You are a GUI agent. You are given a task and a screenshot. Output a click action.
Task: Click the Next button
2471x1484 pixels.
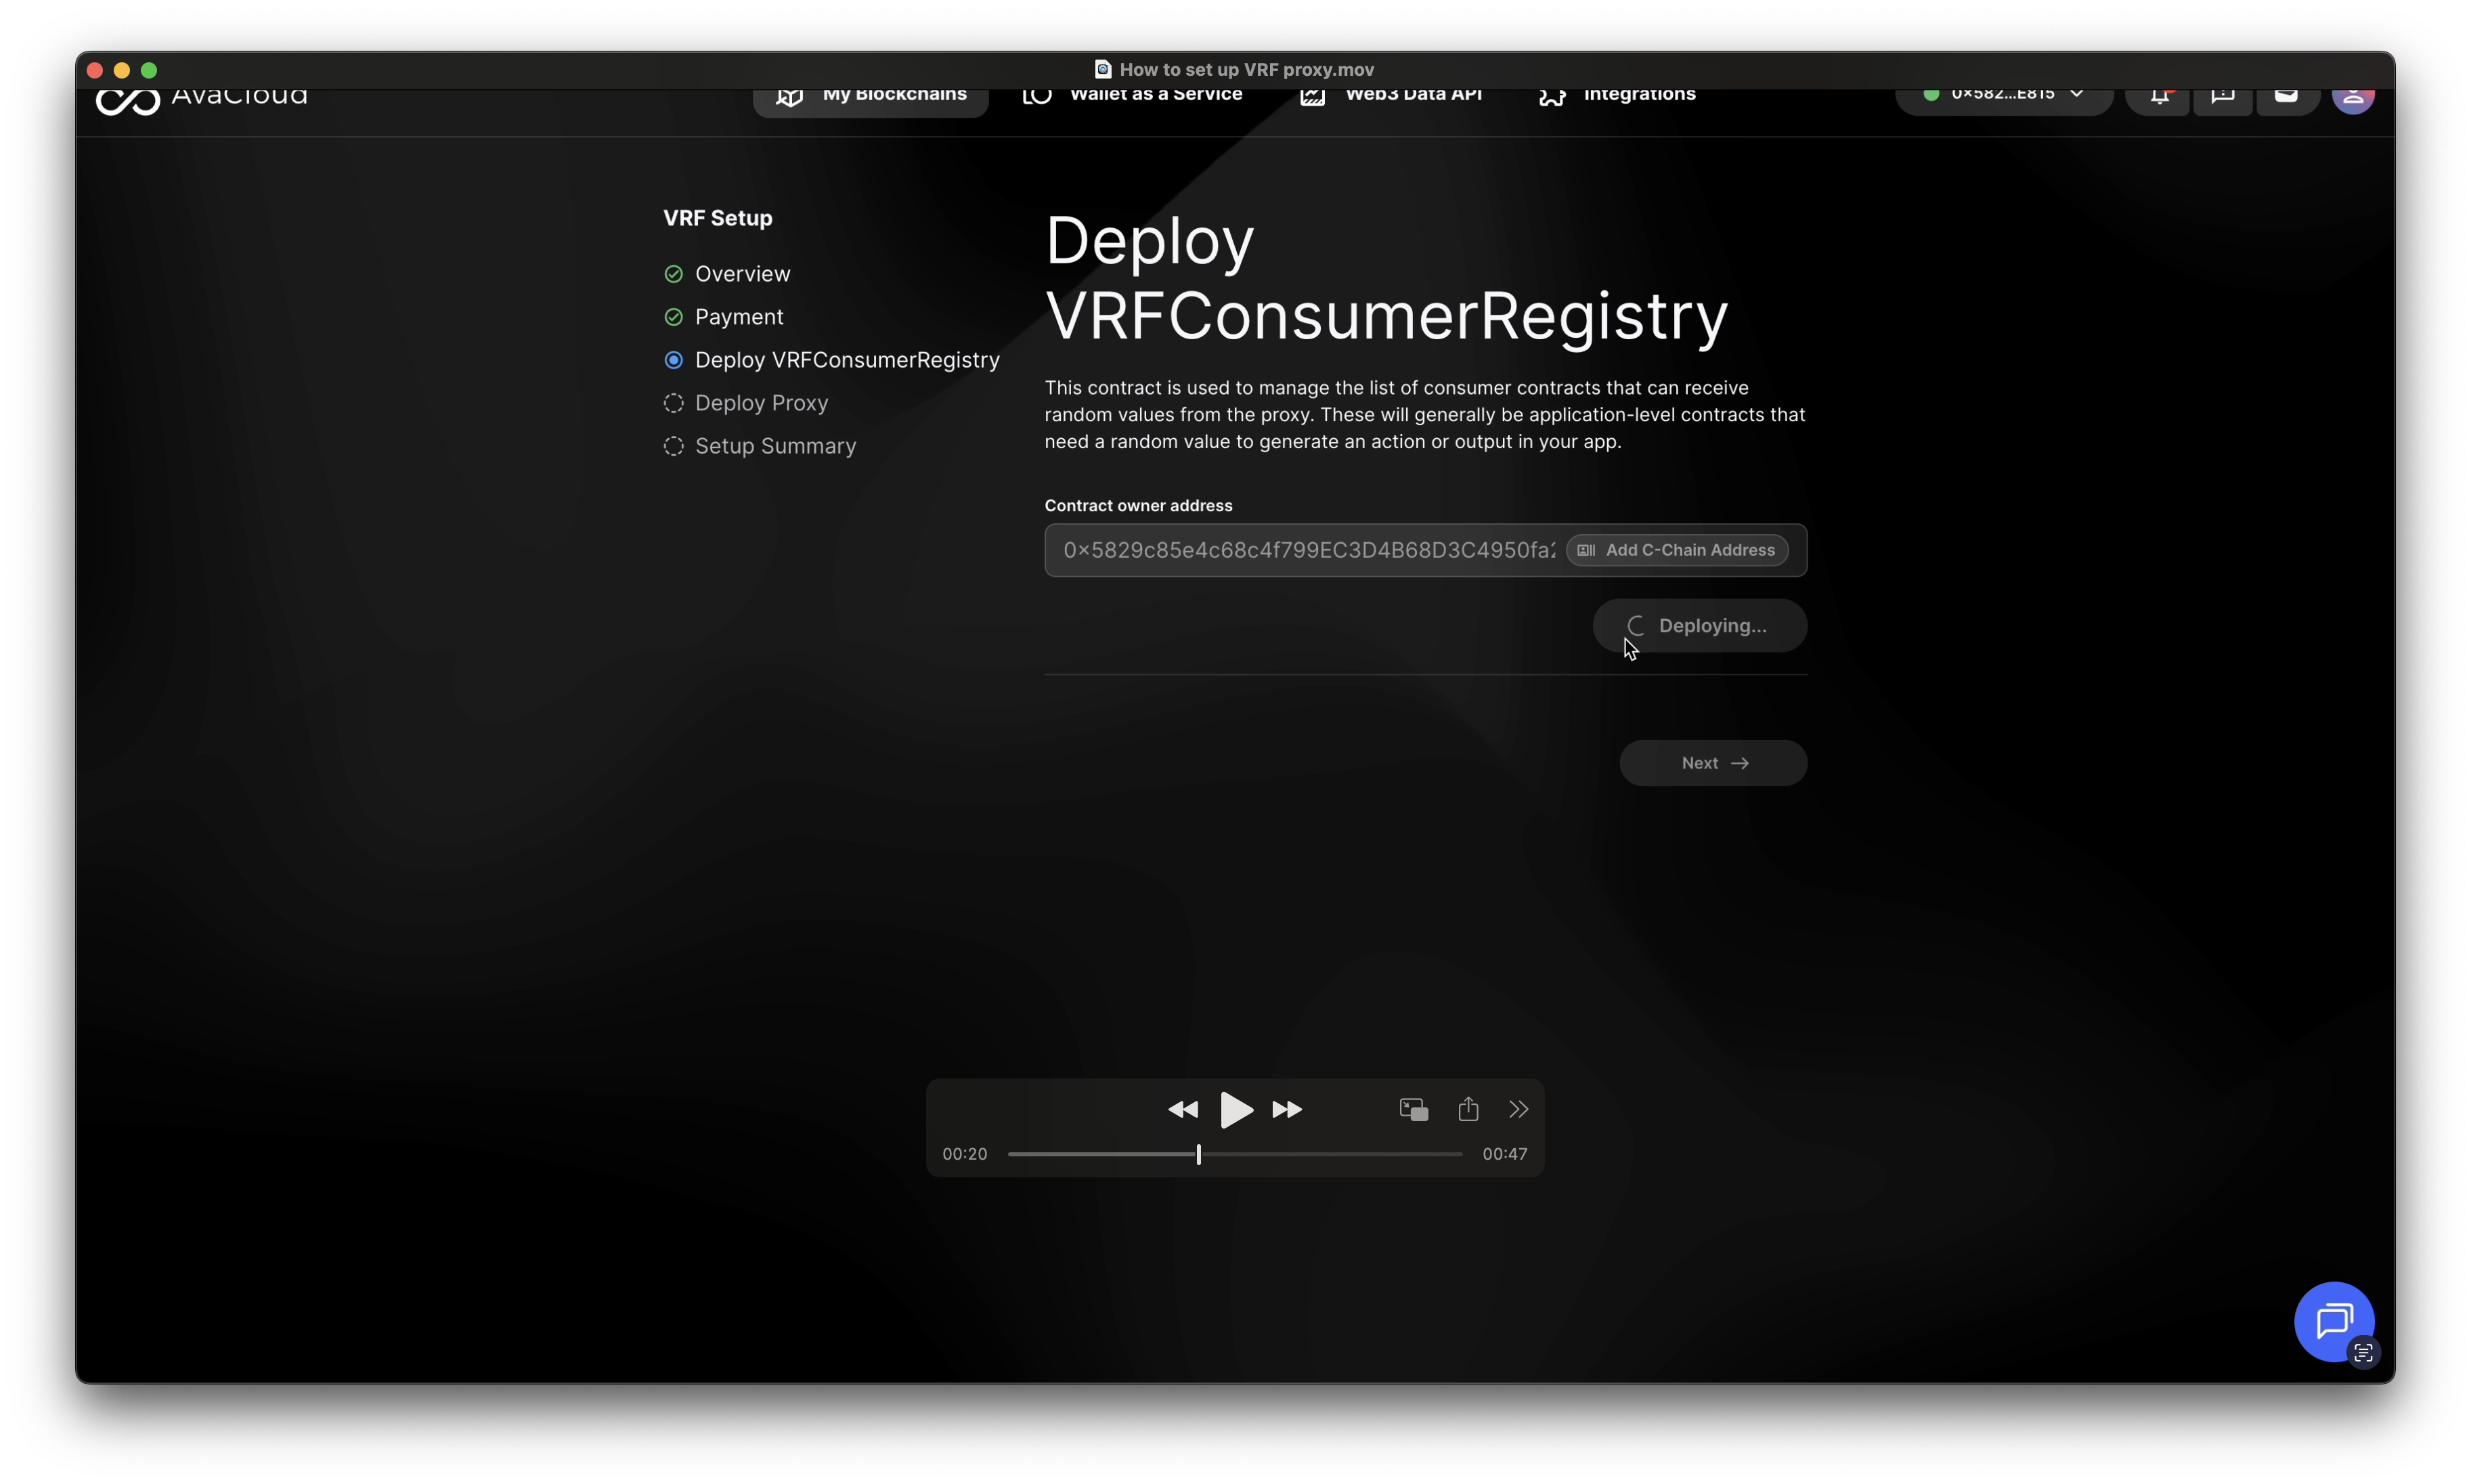click(x=1712, y=763)
